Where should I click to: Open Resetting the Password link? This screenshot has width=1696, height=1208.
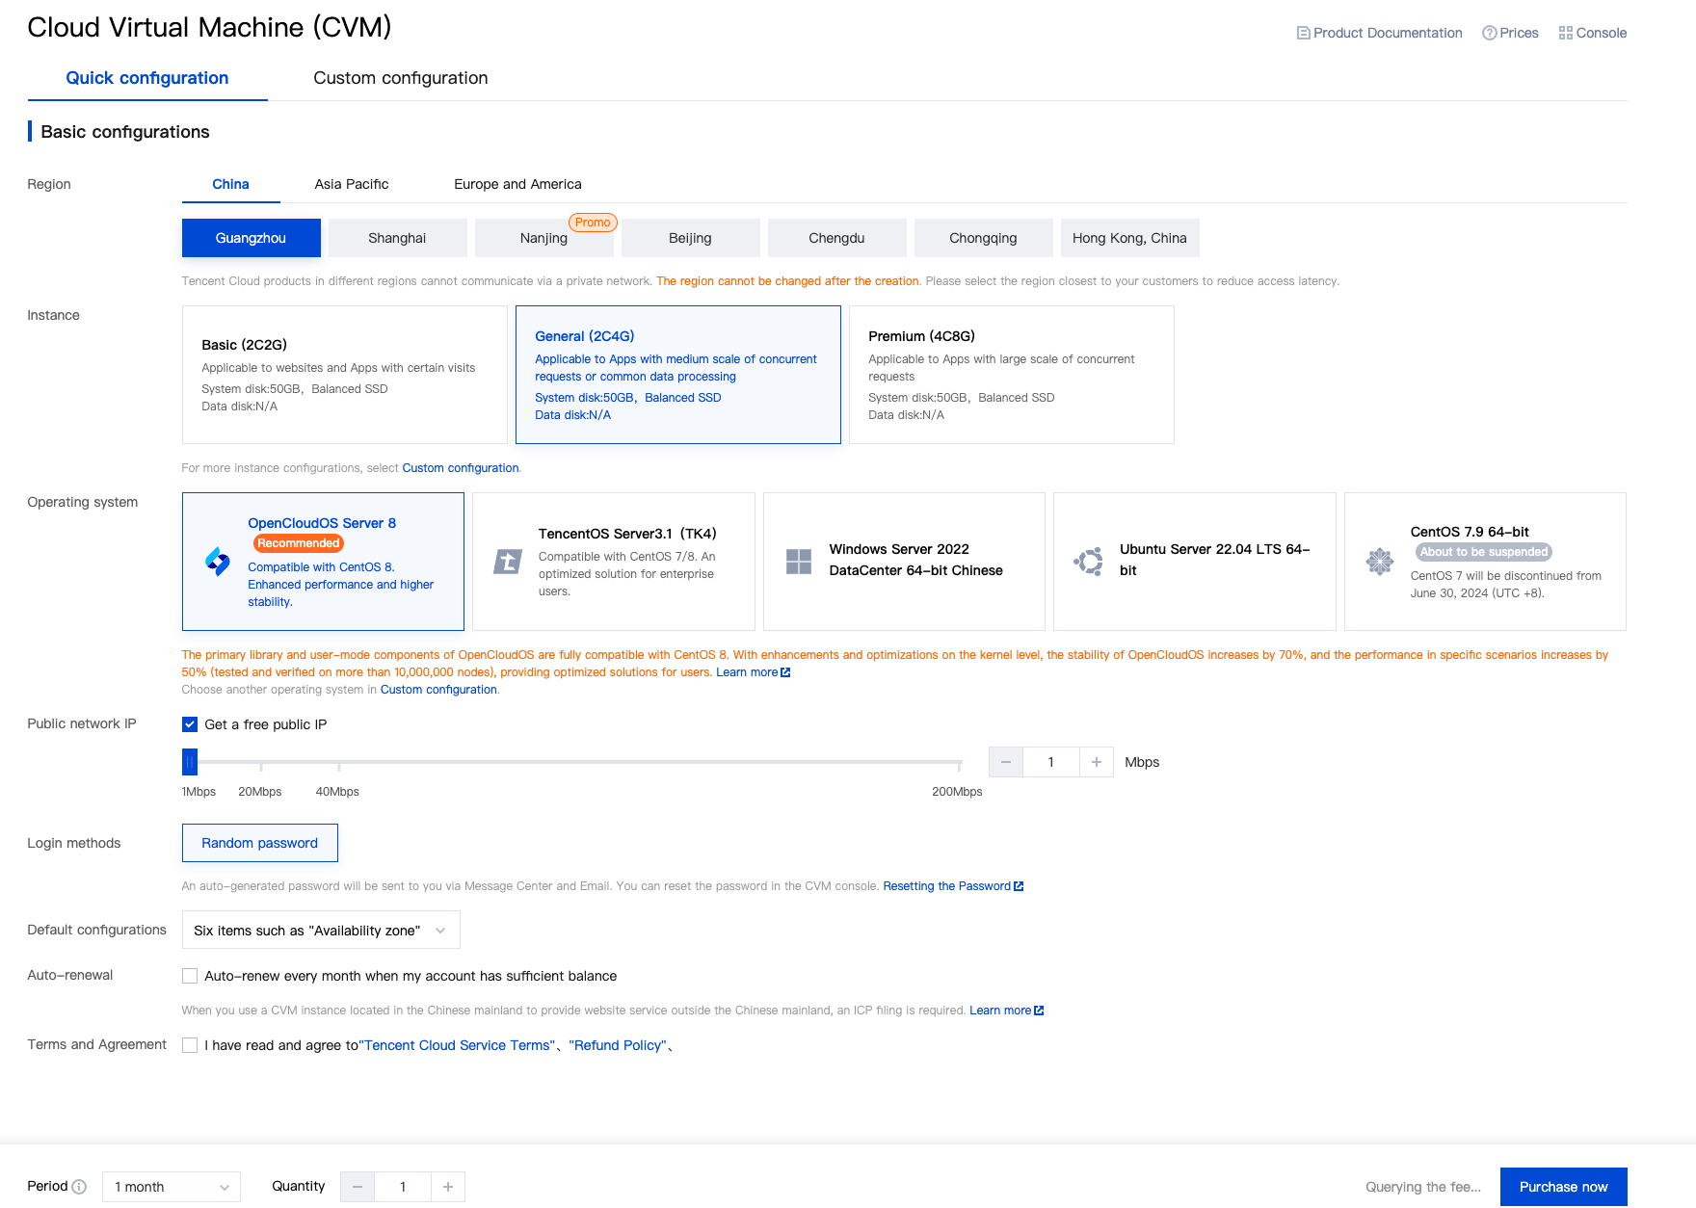coord(947,886)
